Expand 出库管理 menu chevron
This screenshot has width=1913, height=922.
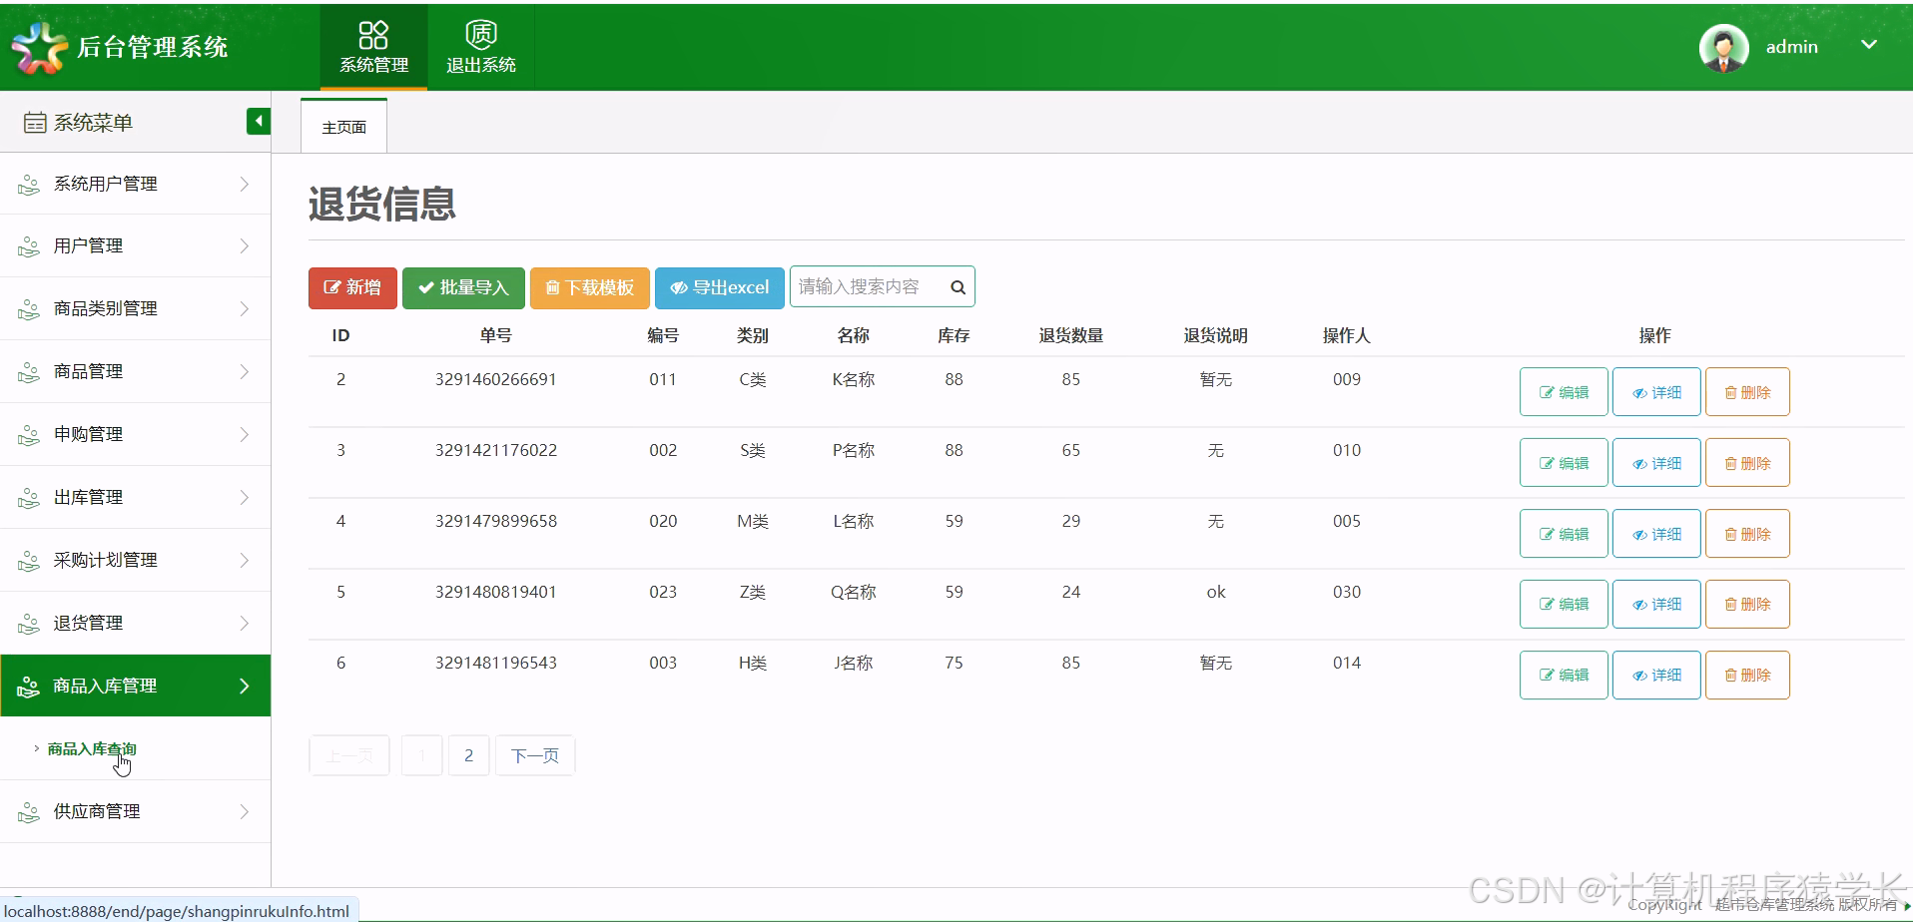coord(245,497)
